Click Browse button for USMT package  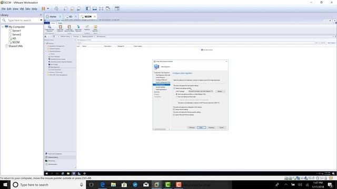[220, 91]
